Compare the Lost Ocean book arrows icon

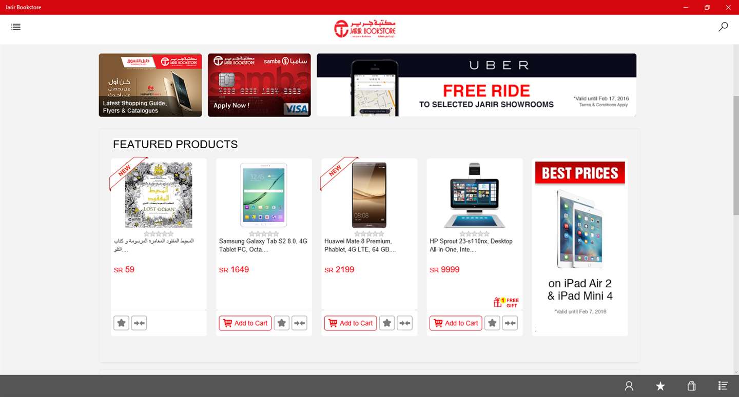coord(139,323)
